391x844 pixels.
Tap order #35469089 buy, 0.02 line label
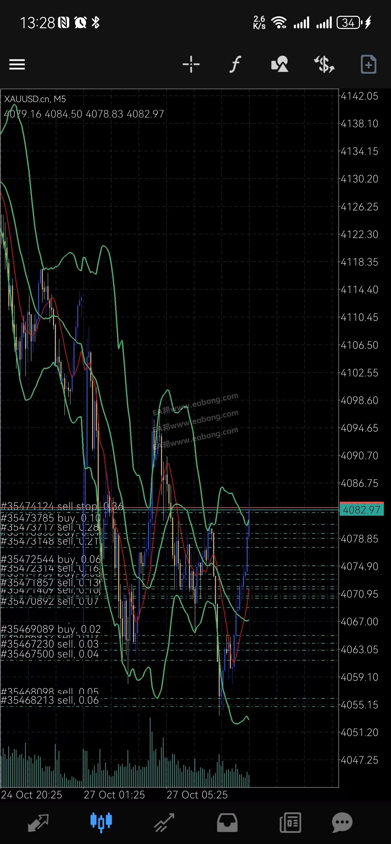coord(51,629)
